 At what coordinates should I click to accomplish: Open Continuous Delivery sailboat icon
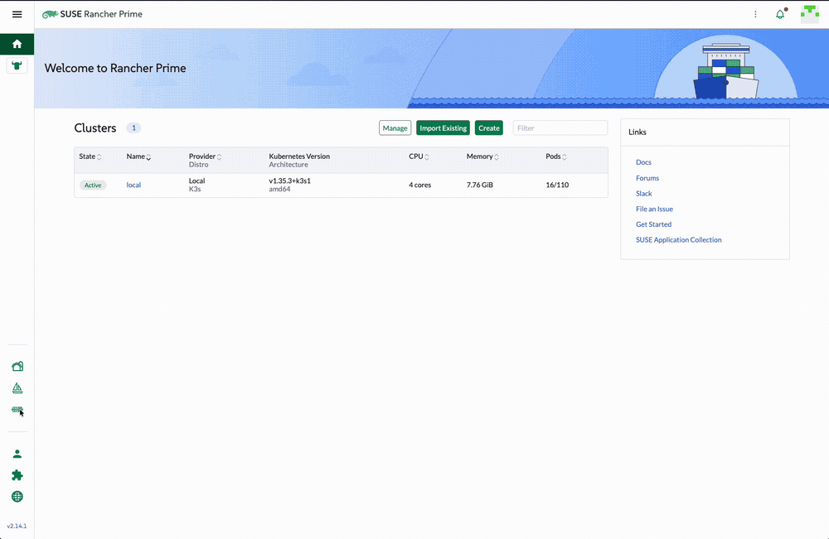point(17,388)
